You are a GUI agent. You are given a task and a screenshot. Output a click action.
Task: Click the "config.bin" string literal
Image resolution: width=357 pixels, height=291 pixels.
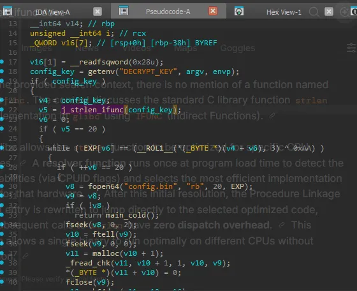[150, 186]
